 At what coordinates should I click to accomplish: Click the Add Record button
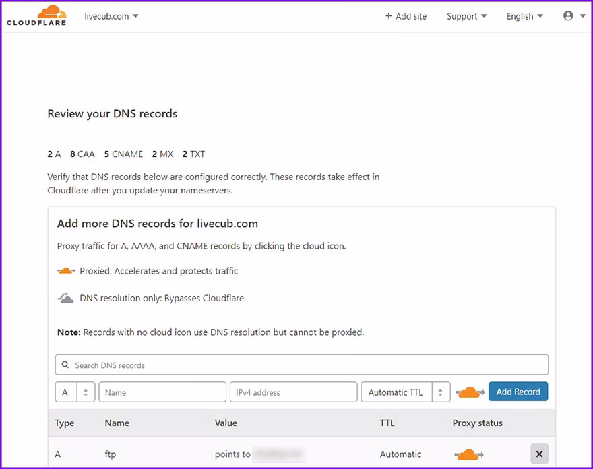point(518,392)
